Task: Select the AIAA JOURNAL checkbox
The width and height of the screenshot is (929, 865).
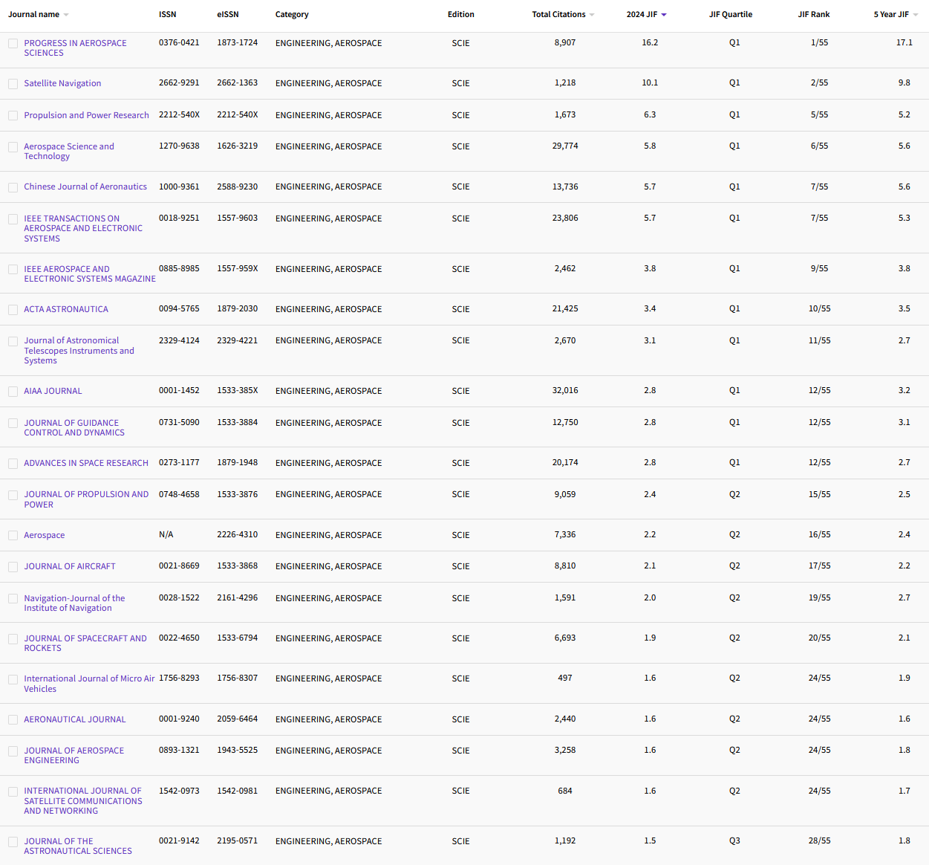Action: 13,391
